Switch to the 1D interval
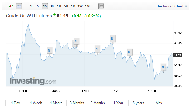The image size is (191, 112). tap(73, 6)
